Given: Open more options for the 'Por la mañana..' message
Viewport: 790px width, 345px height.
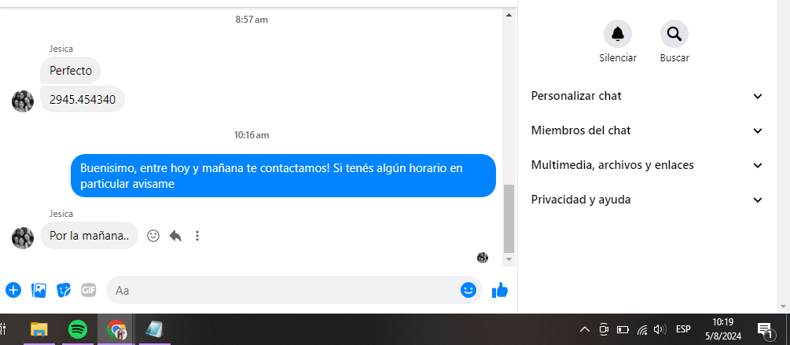Looking at the screenshot, I should pyautogui.click(x=197, y=236).
